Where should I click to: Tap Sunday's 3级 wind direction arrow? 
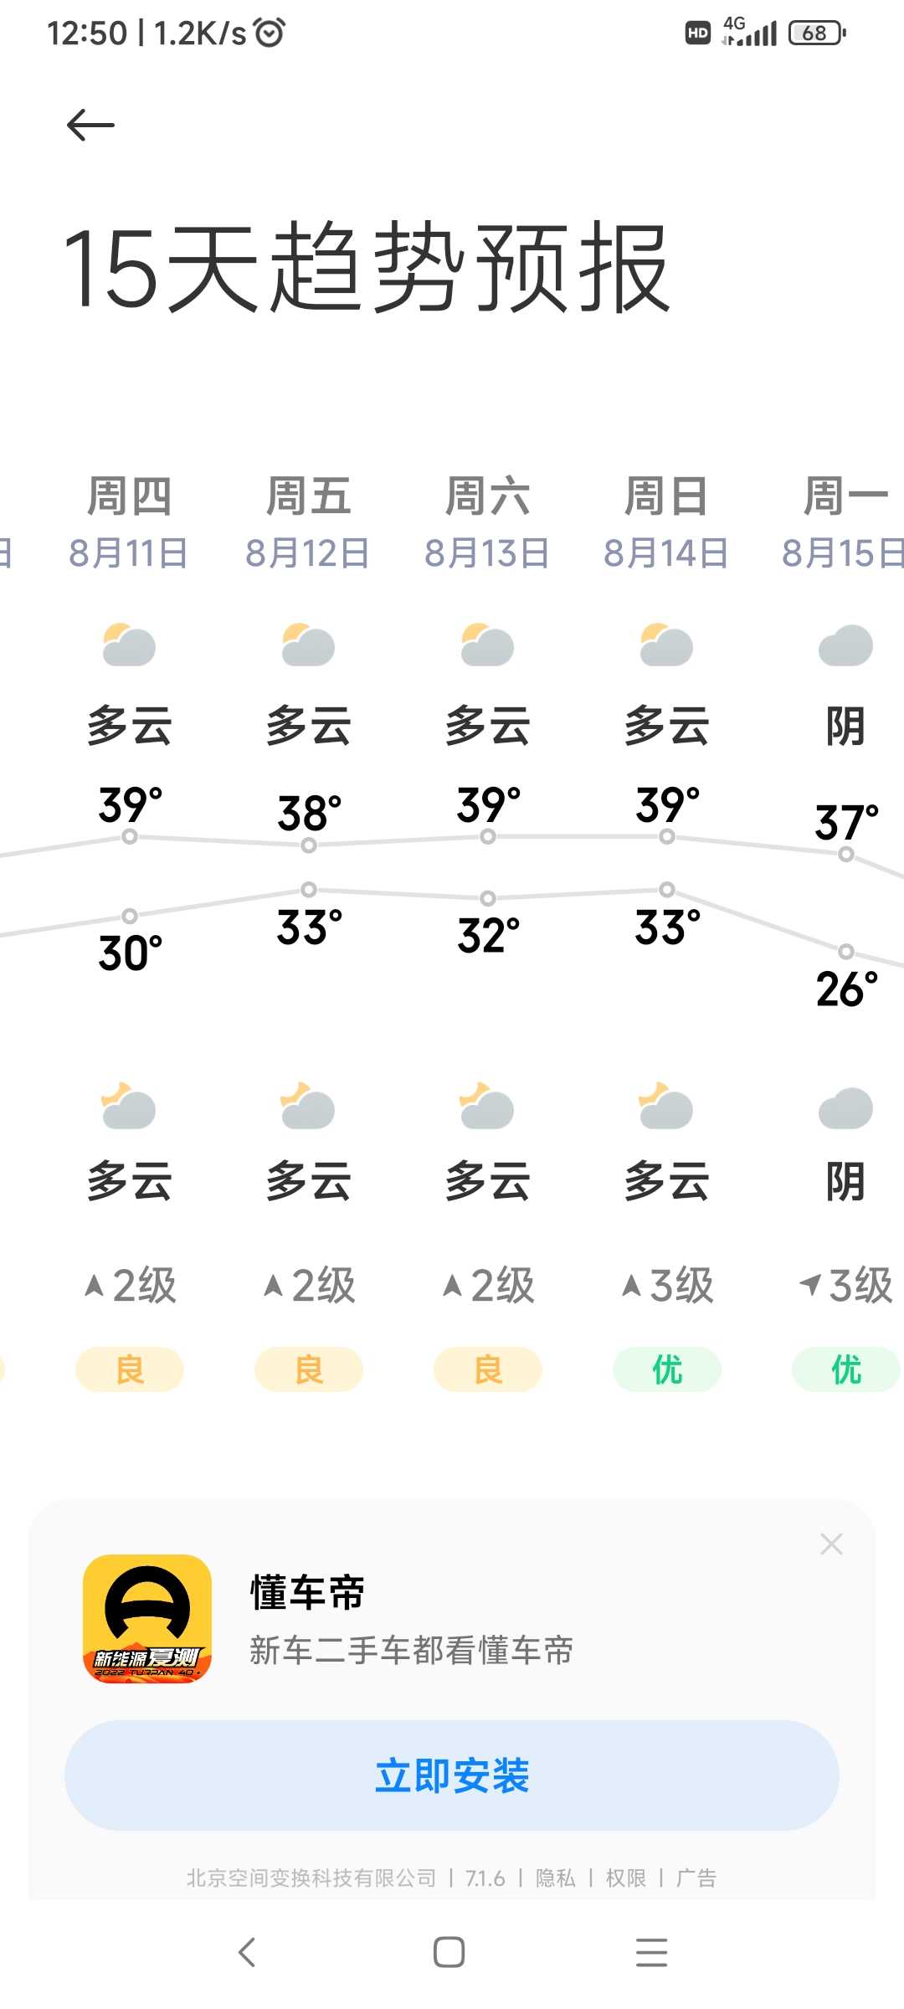631,1286
